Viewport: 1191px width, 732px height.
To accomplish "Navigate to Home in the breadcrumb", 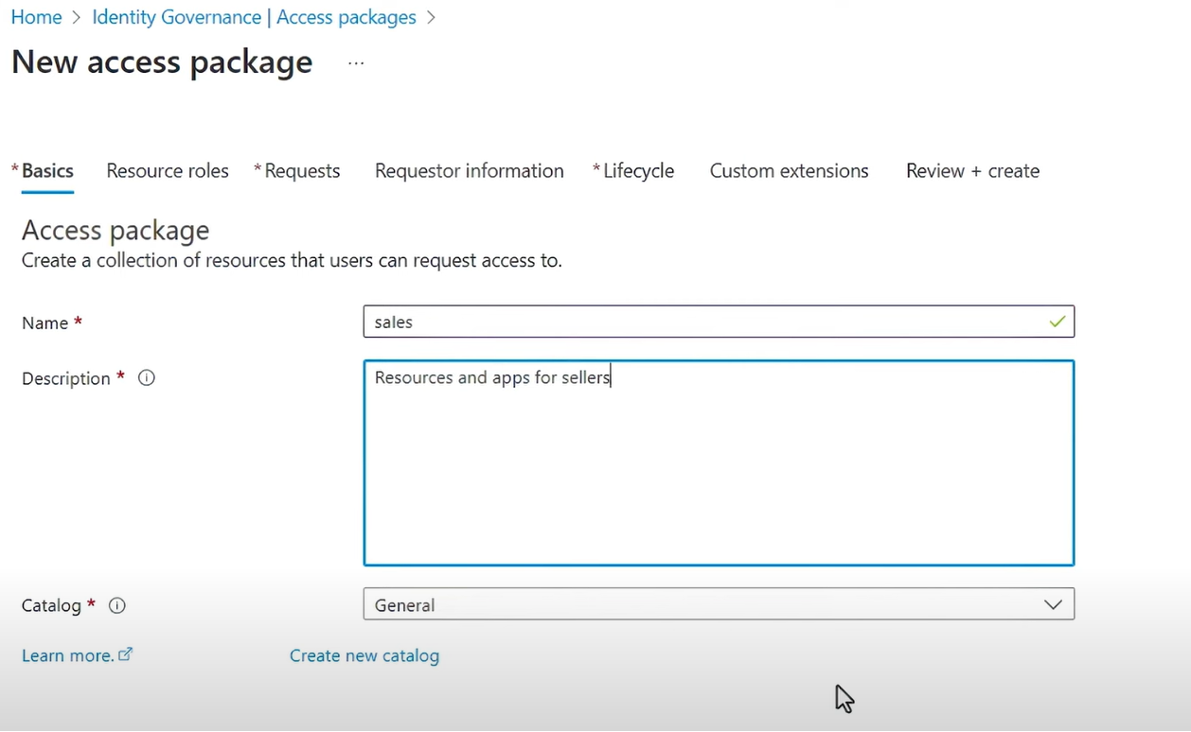I will (36, 17).
